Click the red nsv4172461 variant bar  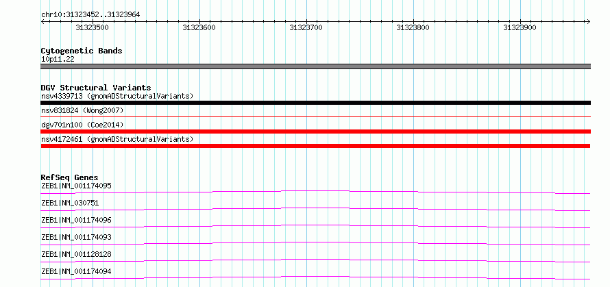(316, 146)
